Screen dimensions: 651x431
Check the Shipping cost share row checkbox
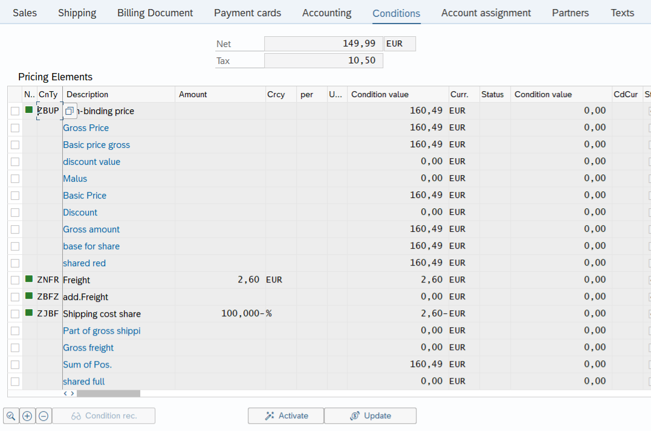point(15,314)
